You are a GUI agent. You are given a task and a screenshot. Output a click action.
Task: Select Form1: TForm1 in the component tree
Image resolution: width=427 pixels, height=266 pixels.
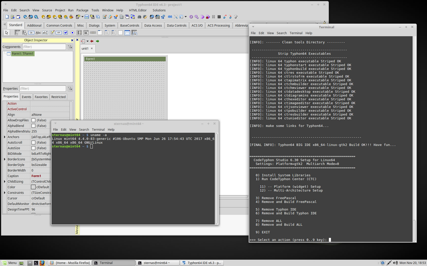click(23, 54)
